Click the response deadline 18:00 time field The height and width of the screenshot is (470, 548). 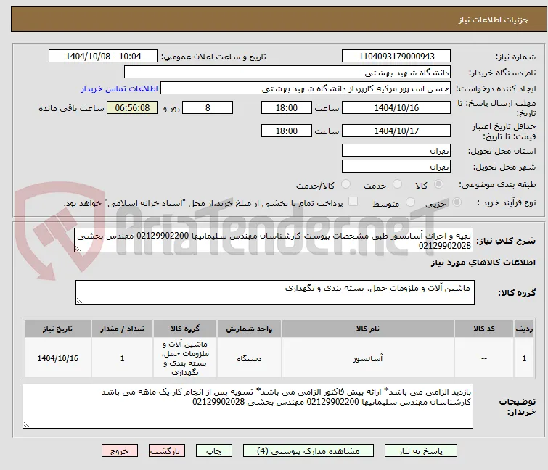tap(287, 107)
